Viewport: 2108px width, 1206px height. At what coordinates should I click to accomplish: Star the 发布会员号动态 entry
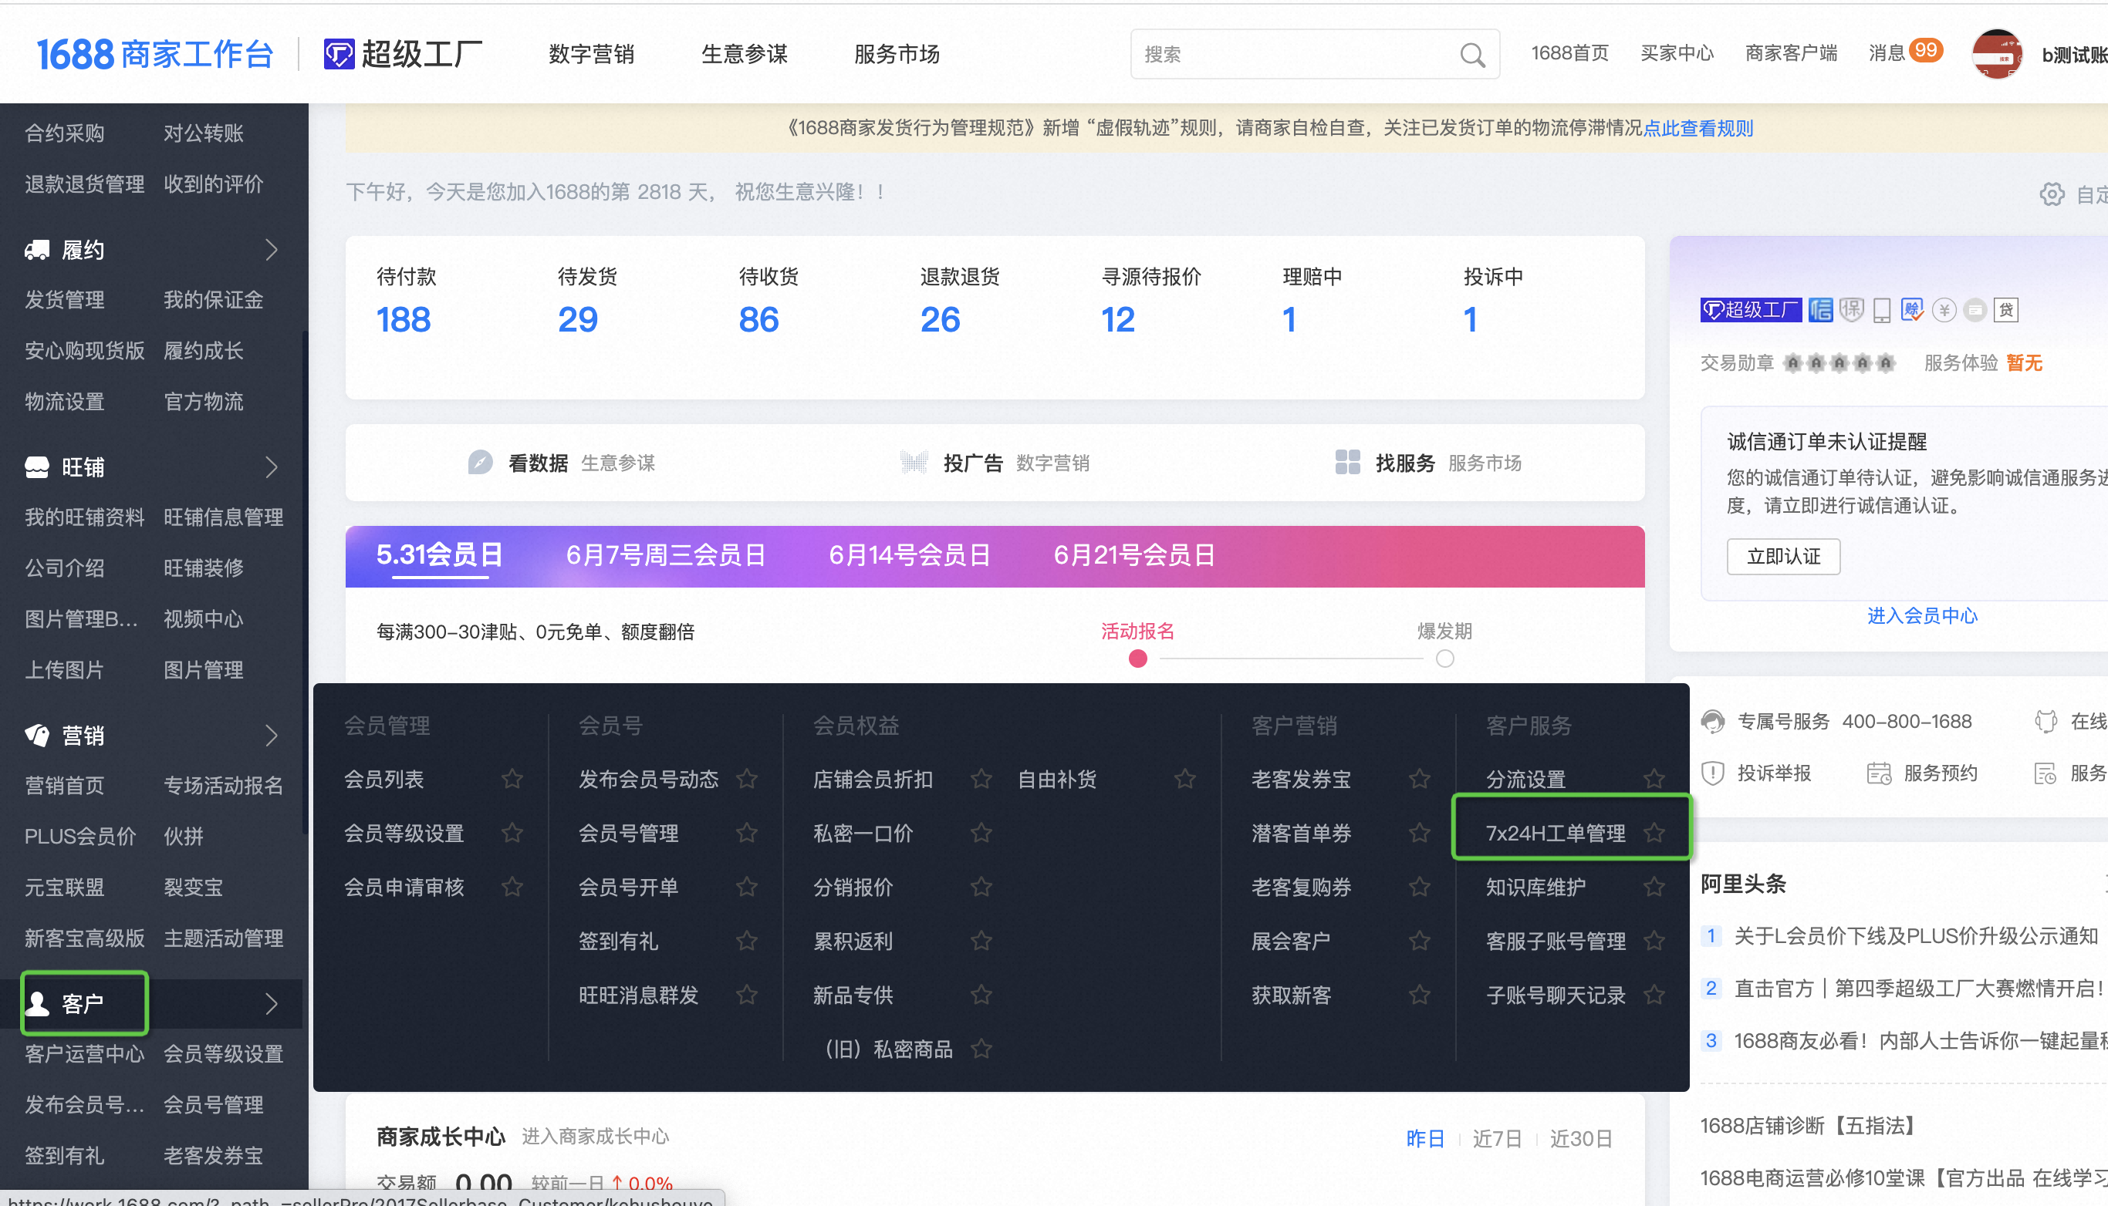point(747,779)
